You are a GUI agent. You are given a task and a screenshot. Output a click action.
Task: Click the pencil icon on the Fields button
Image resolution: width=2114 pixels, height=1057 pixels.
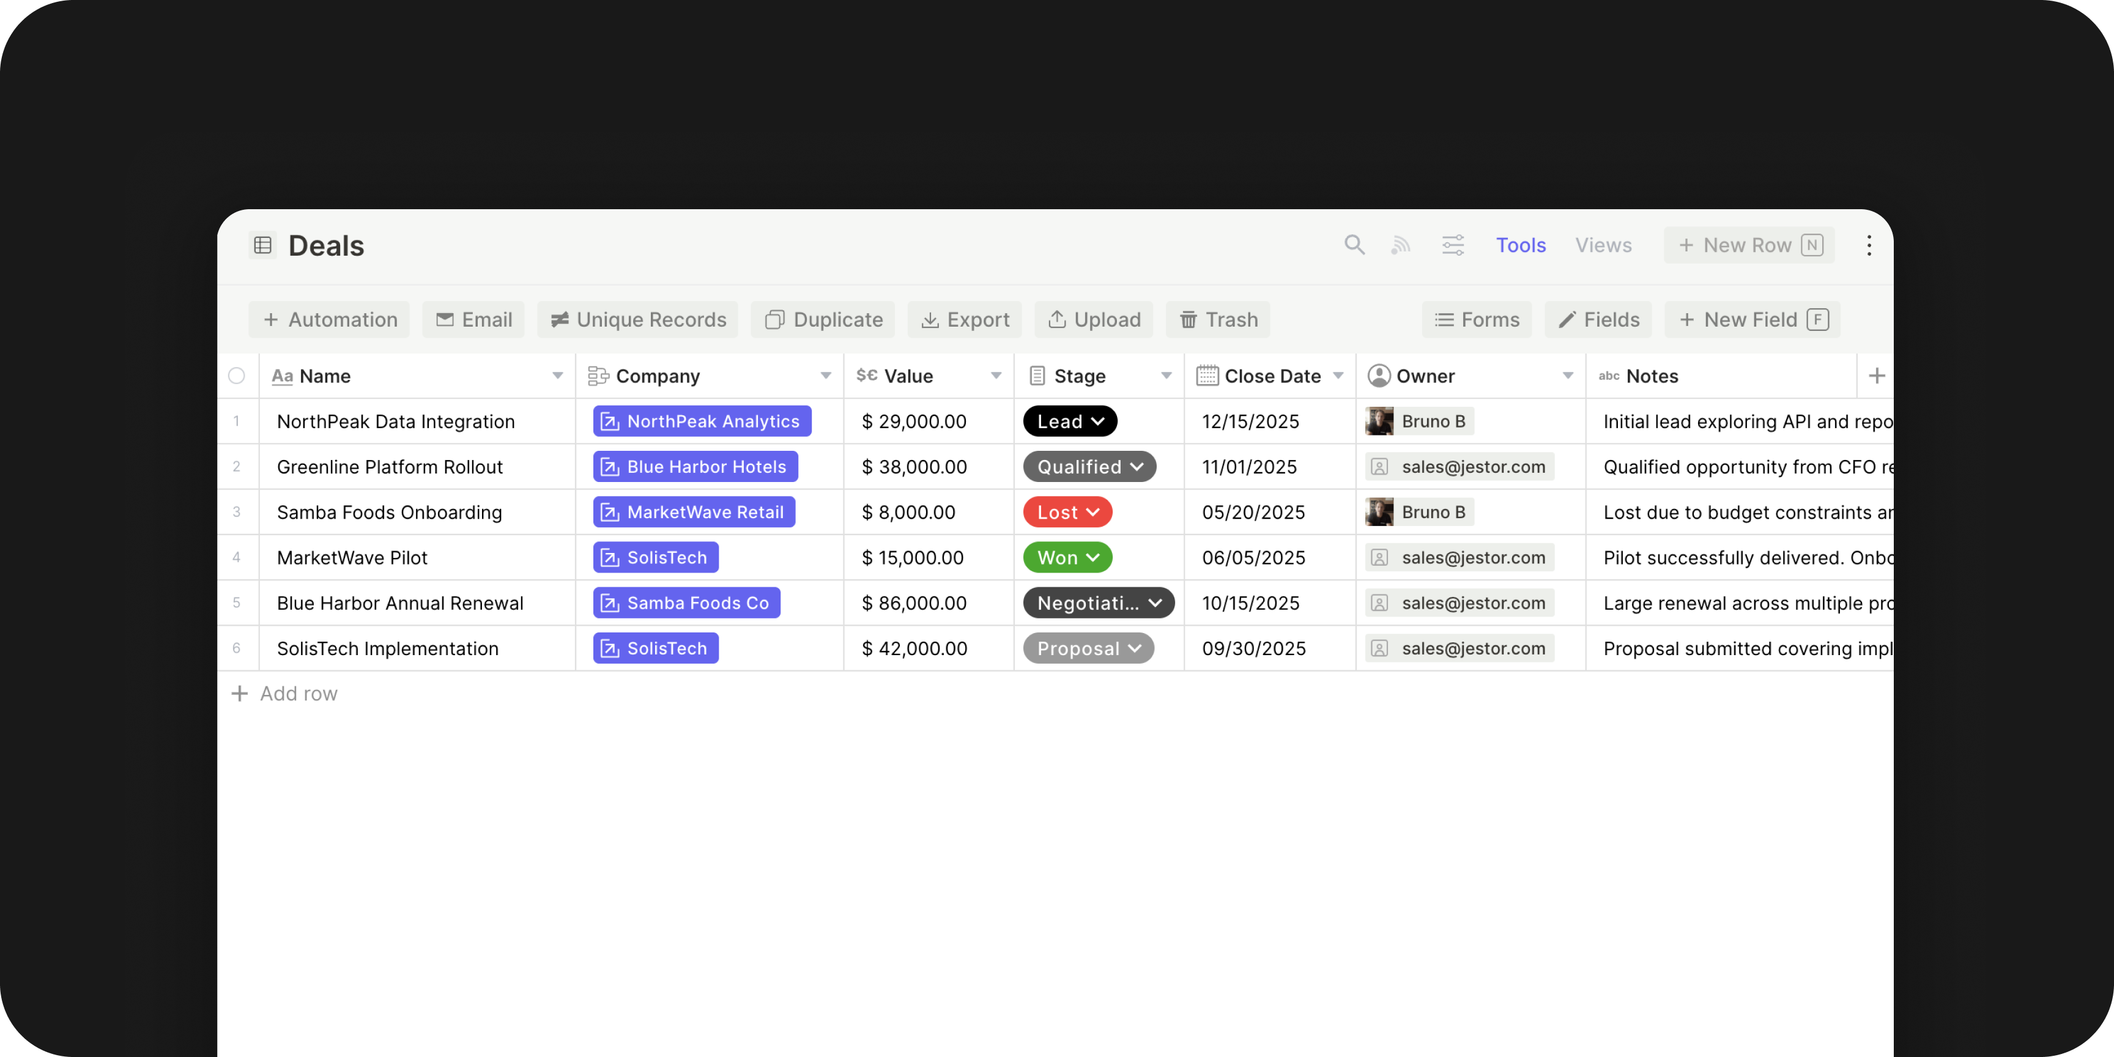(x=1567, y=319)
